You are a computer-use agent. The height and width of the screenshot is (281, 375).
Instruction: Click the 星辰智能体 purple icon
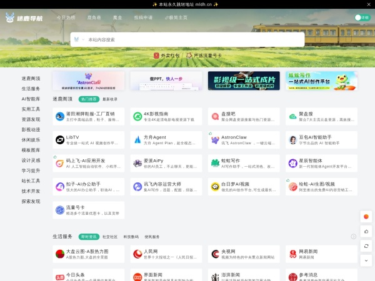point(292,163)
